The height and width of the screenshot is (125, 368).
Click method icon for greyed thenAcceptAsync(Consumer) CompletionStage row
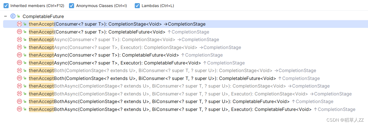click(19, 40)
